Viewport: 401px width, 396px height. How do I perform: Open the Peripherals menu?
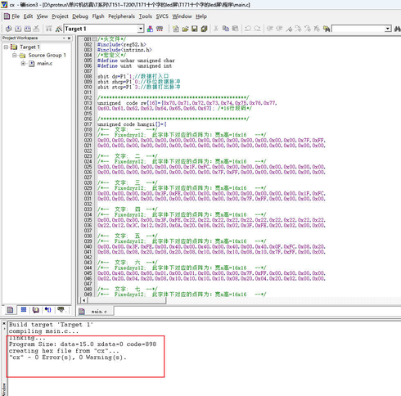[x=121, y=16]
